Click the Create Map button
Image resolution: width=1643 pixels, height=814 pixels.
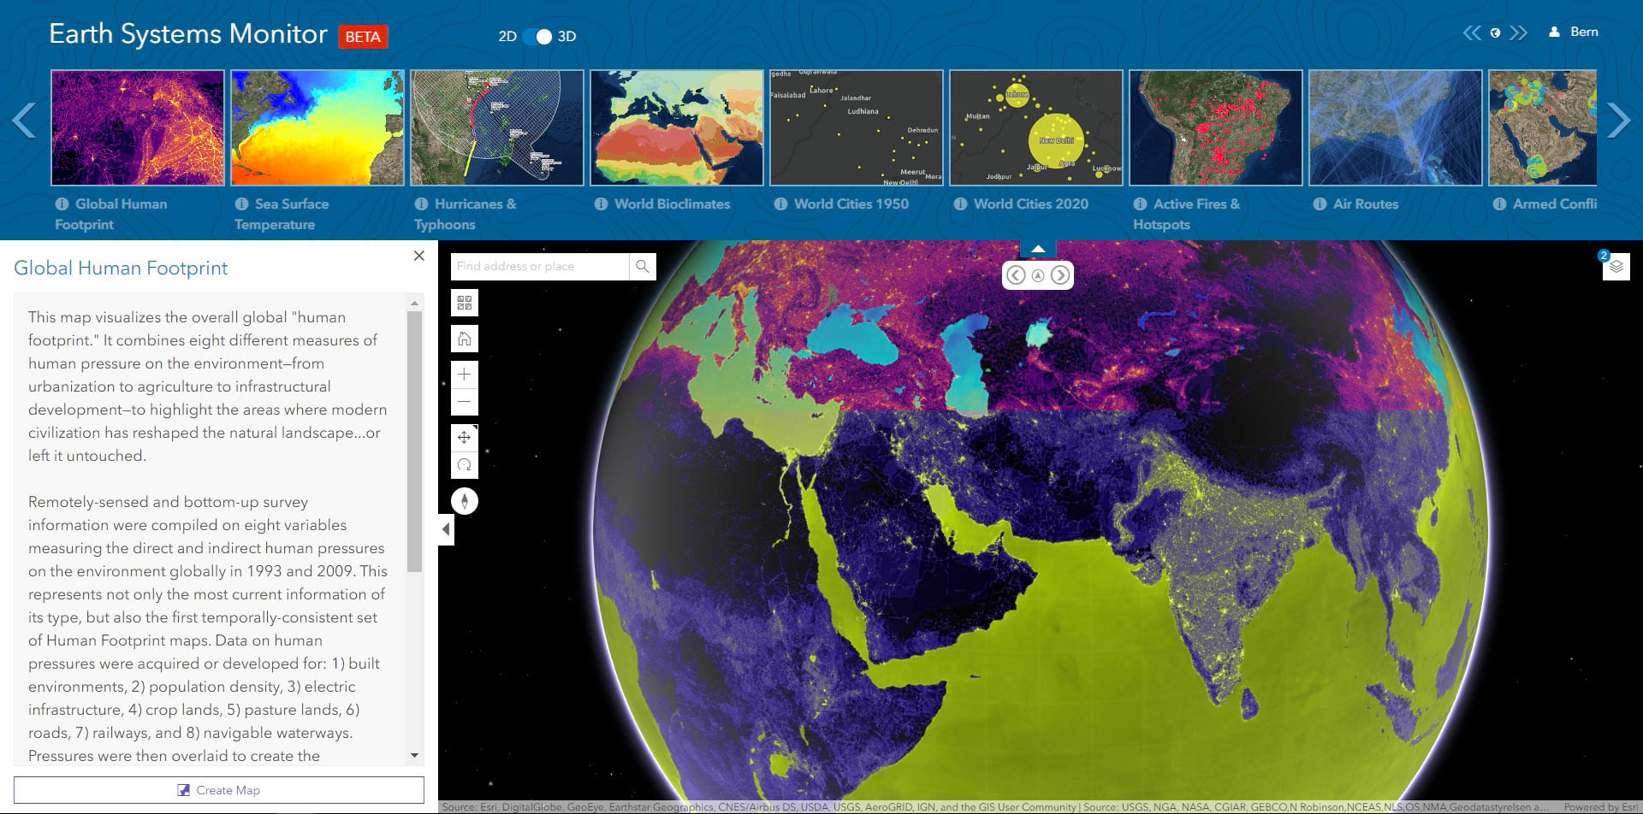219,790
